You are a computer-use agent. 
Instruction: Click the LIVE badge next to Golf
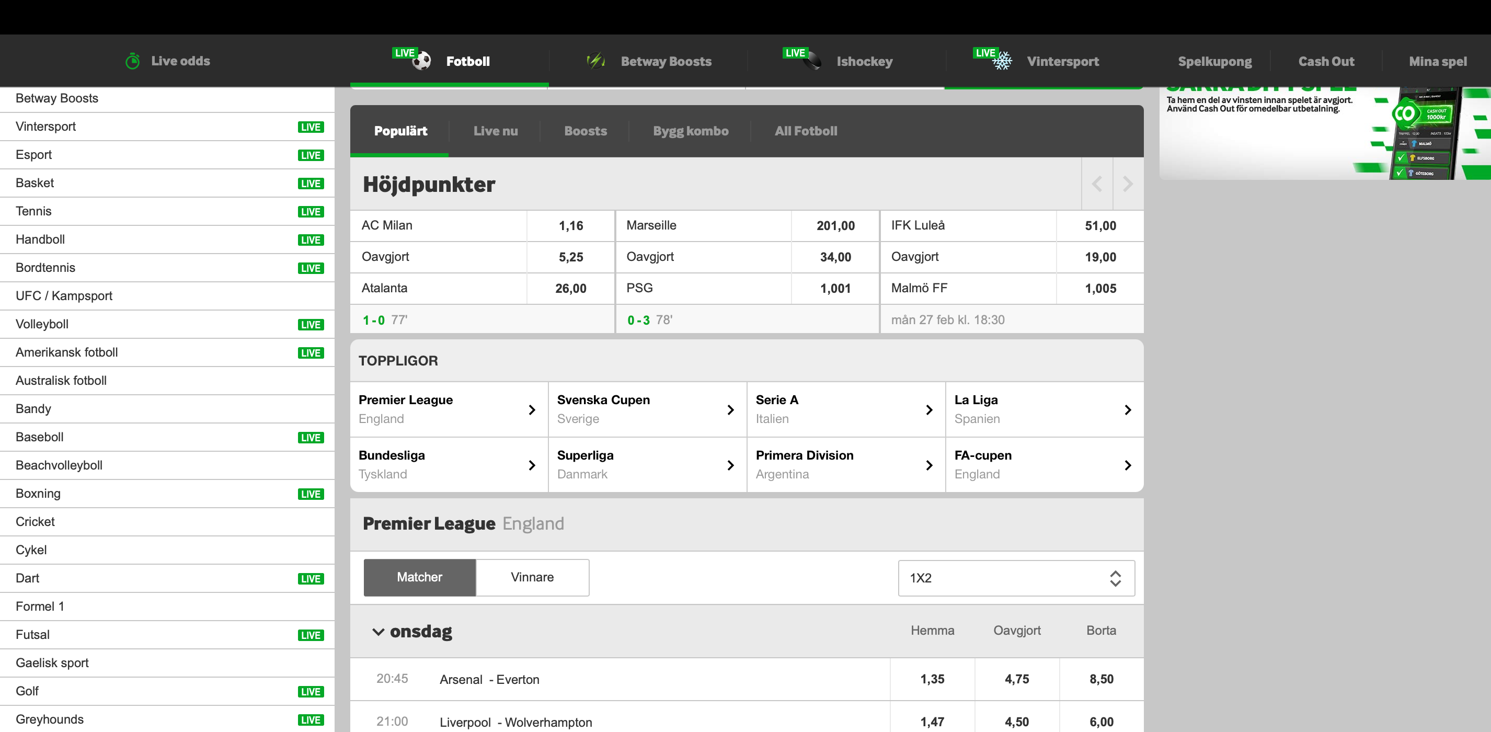[311, 692]
